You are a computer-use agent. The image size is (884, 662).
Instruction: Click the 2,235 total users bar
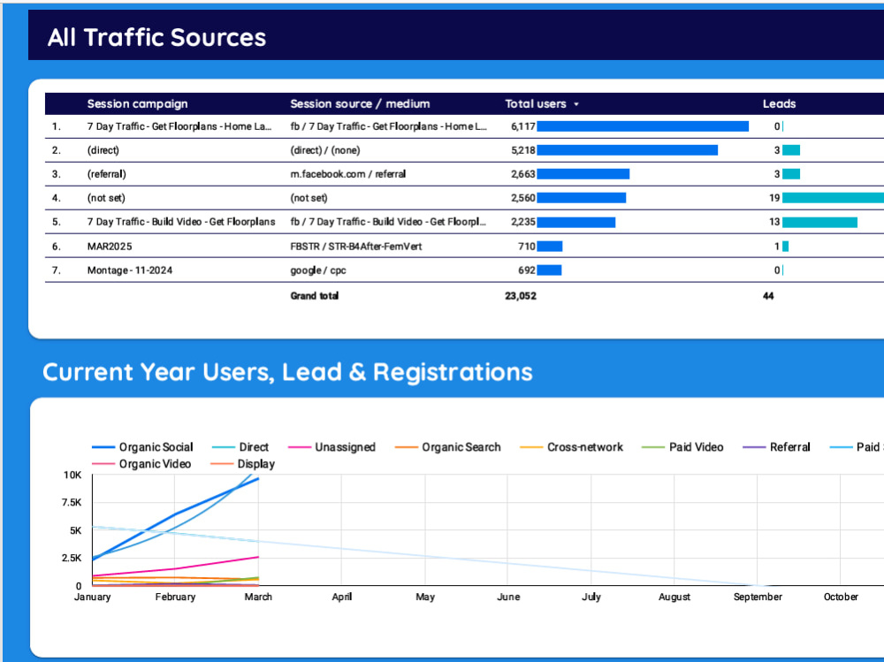576,222
